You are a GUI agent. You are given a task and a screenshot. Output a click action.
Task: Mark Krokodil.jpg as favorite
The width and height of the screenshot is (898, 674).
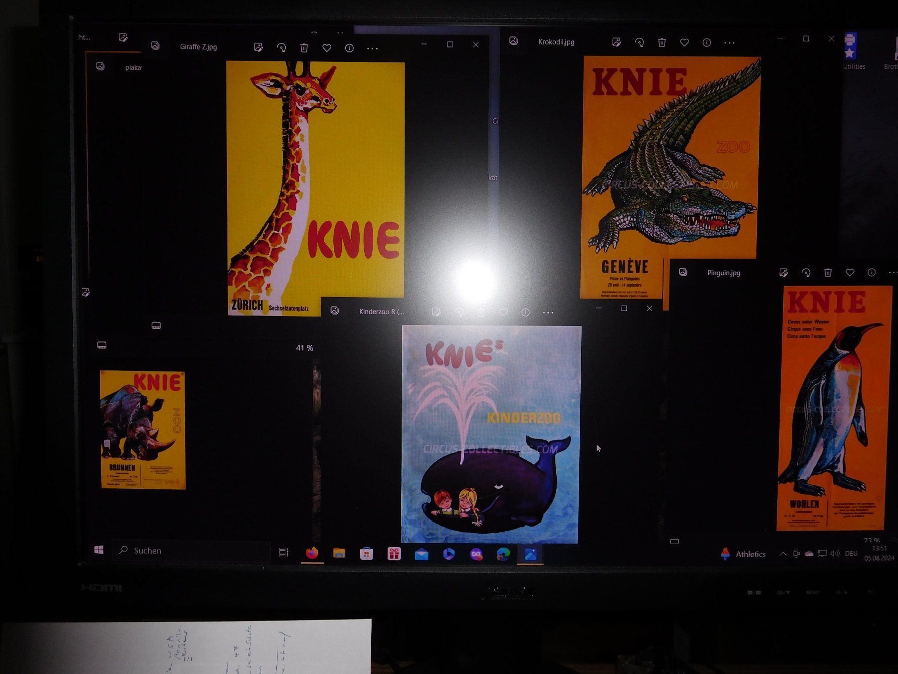684,42
